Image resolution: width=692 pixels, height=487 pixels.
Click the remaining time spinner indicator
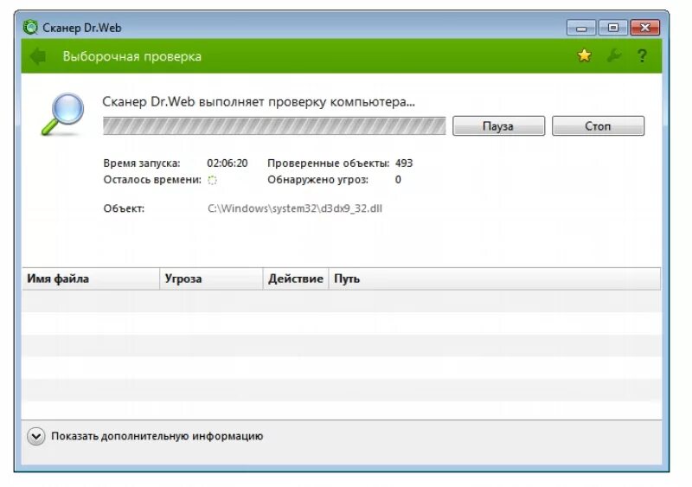(212, 180)
